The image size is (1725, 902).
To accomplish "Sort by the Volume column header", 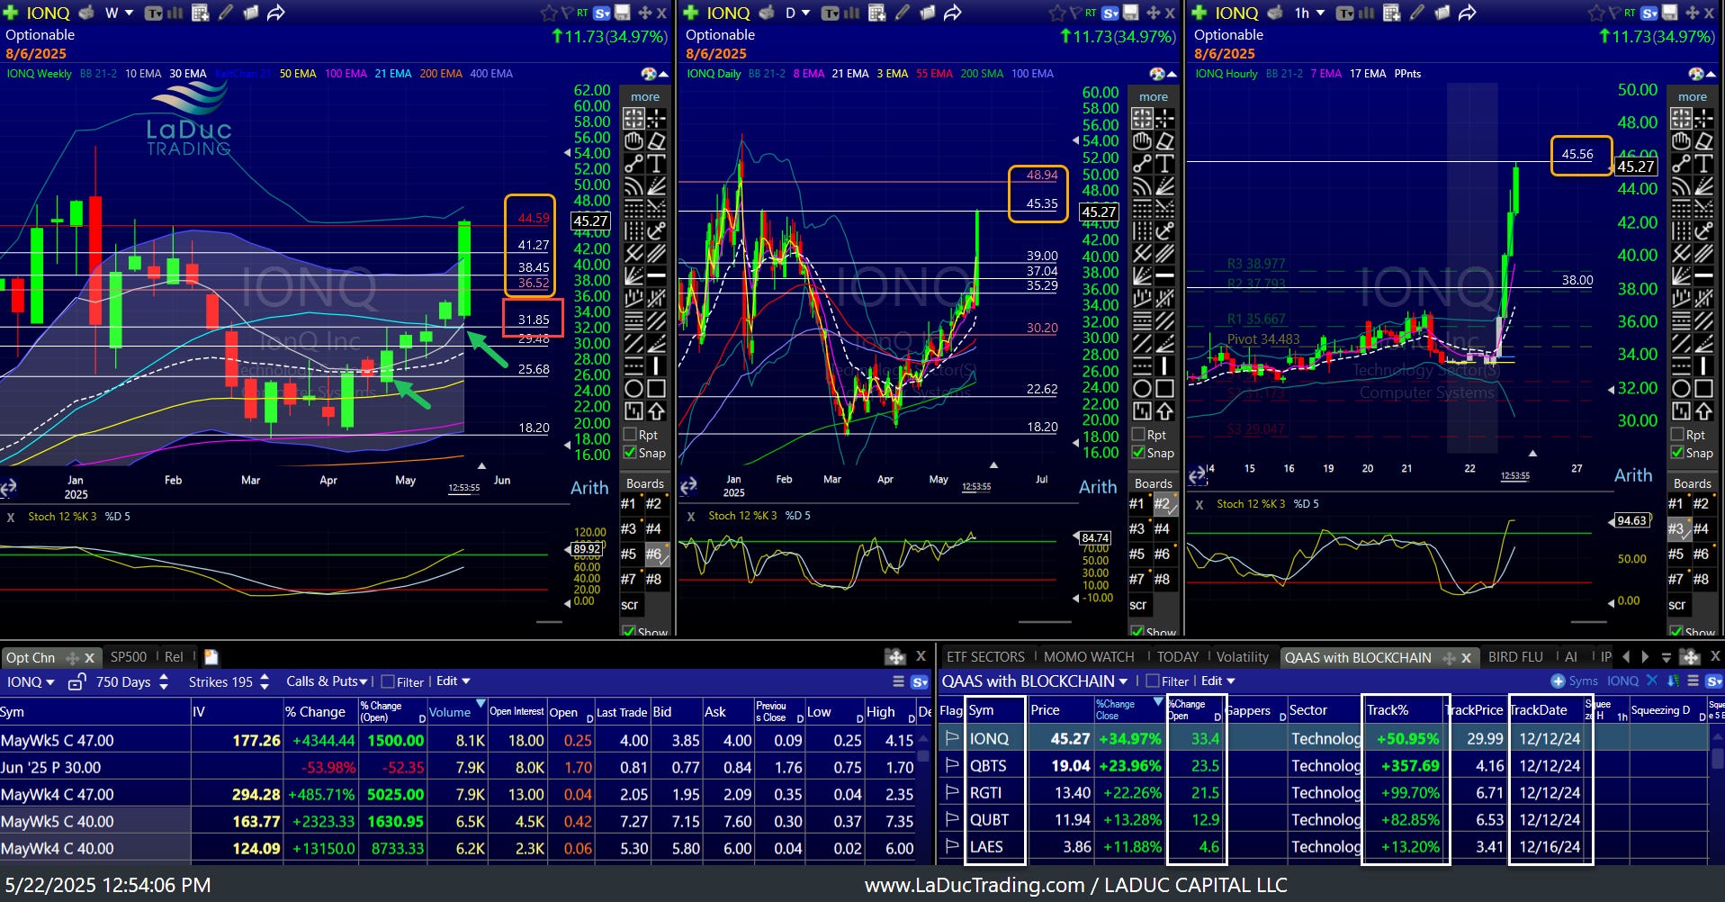I will (x=457, y=711).
